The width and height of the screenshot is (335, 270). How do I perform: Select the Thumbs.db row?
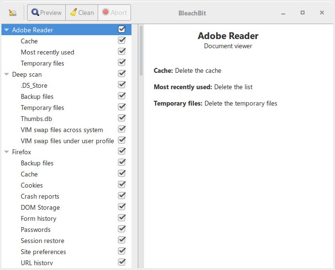pyautogui.click(x=66, y=118)
